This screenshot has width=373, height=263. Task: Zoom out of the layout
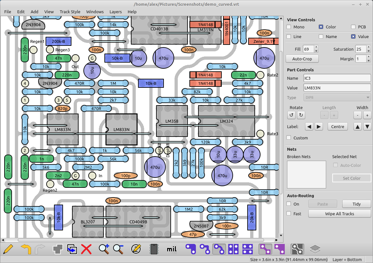[118, 249]
